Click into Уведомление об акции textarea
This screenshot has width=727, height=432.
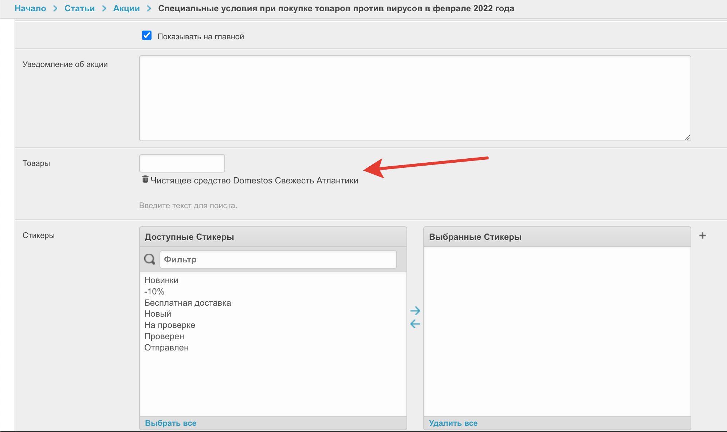point(414,98)
